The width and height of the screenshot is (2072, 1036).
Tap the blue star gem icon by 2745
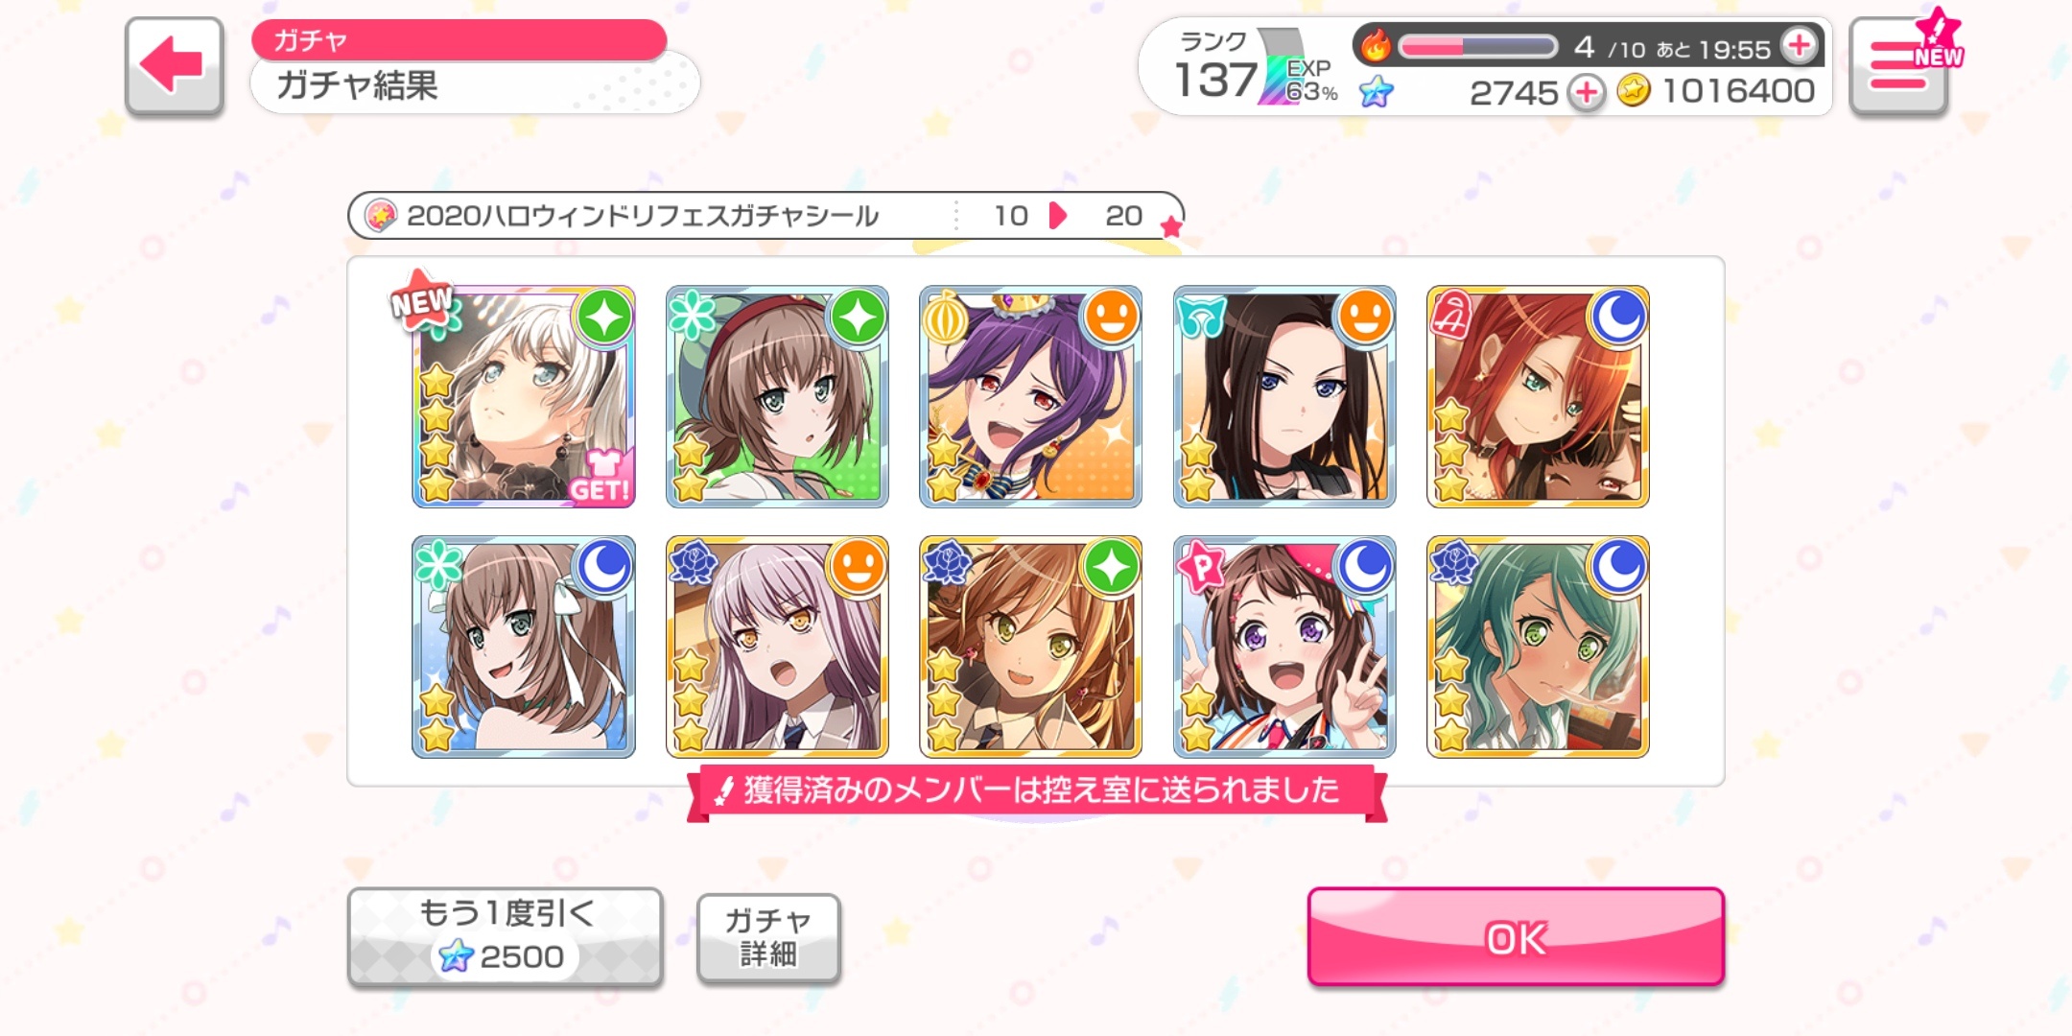(x=1377, y=92)
